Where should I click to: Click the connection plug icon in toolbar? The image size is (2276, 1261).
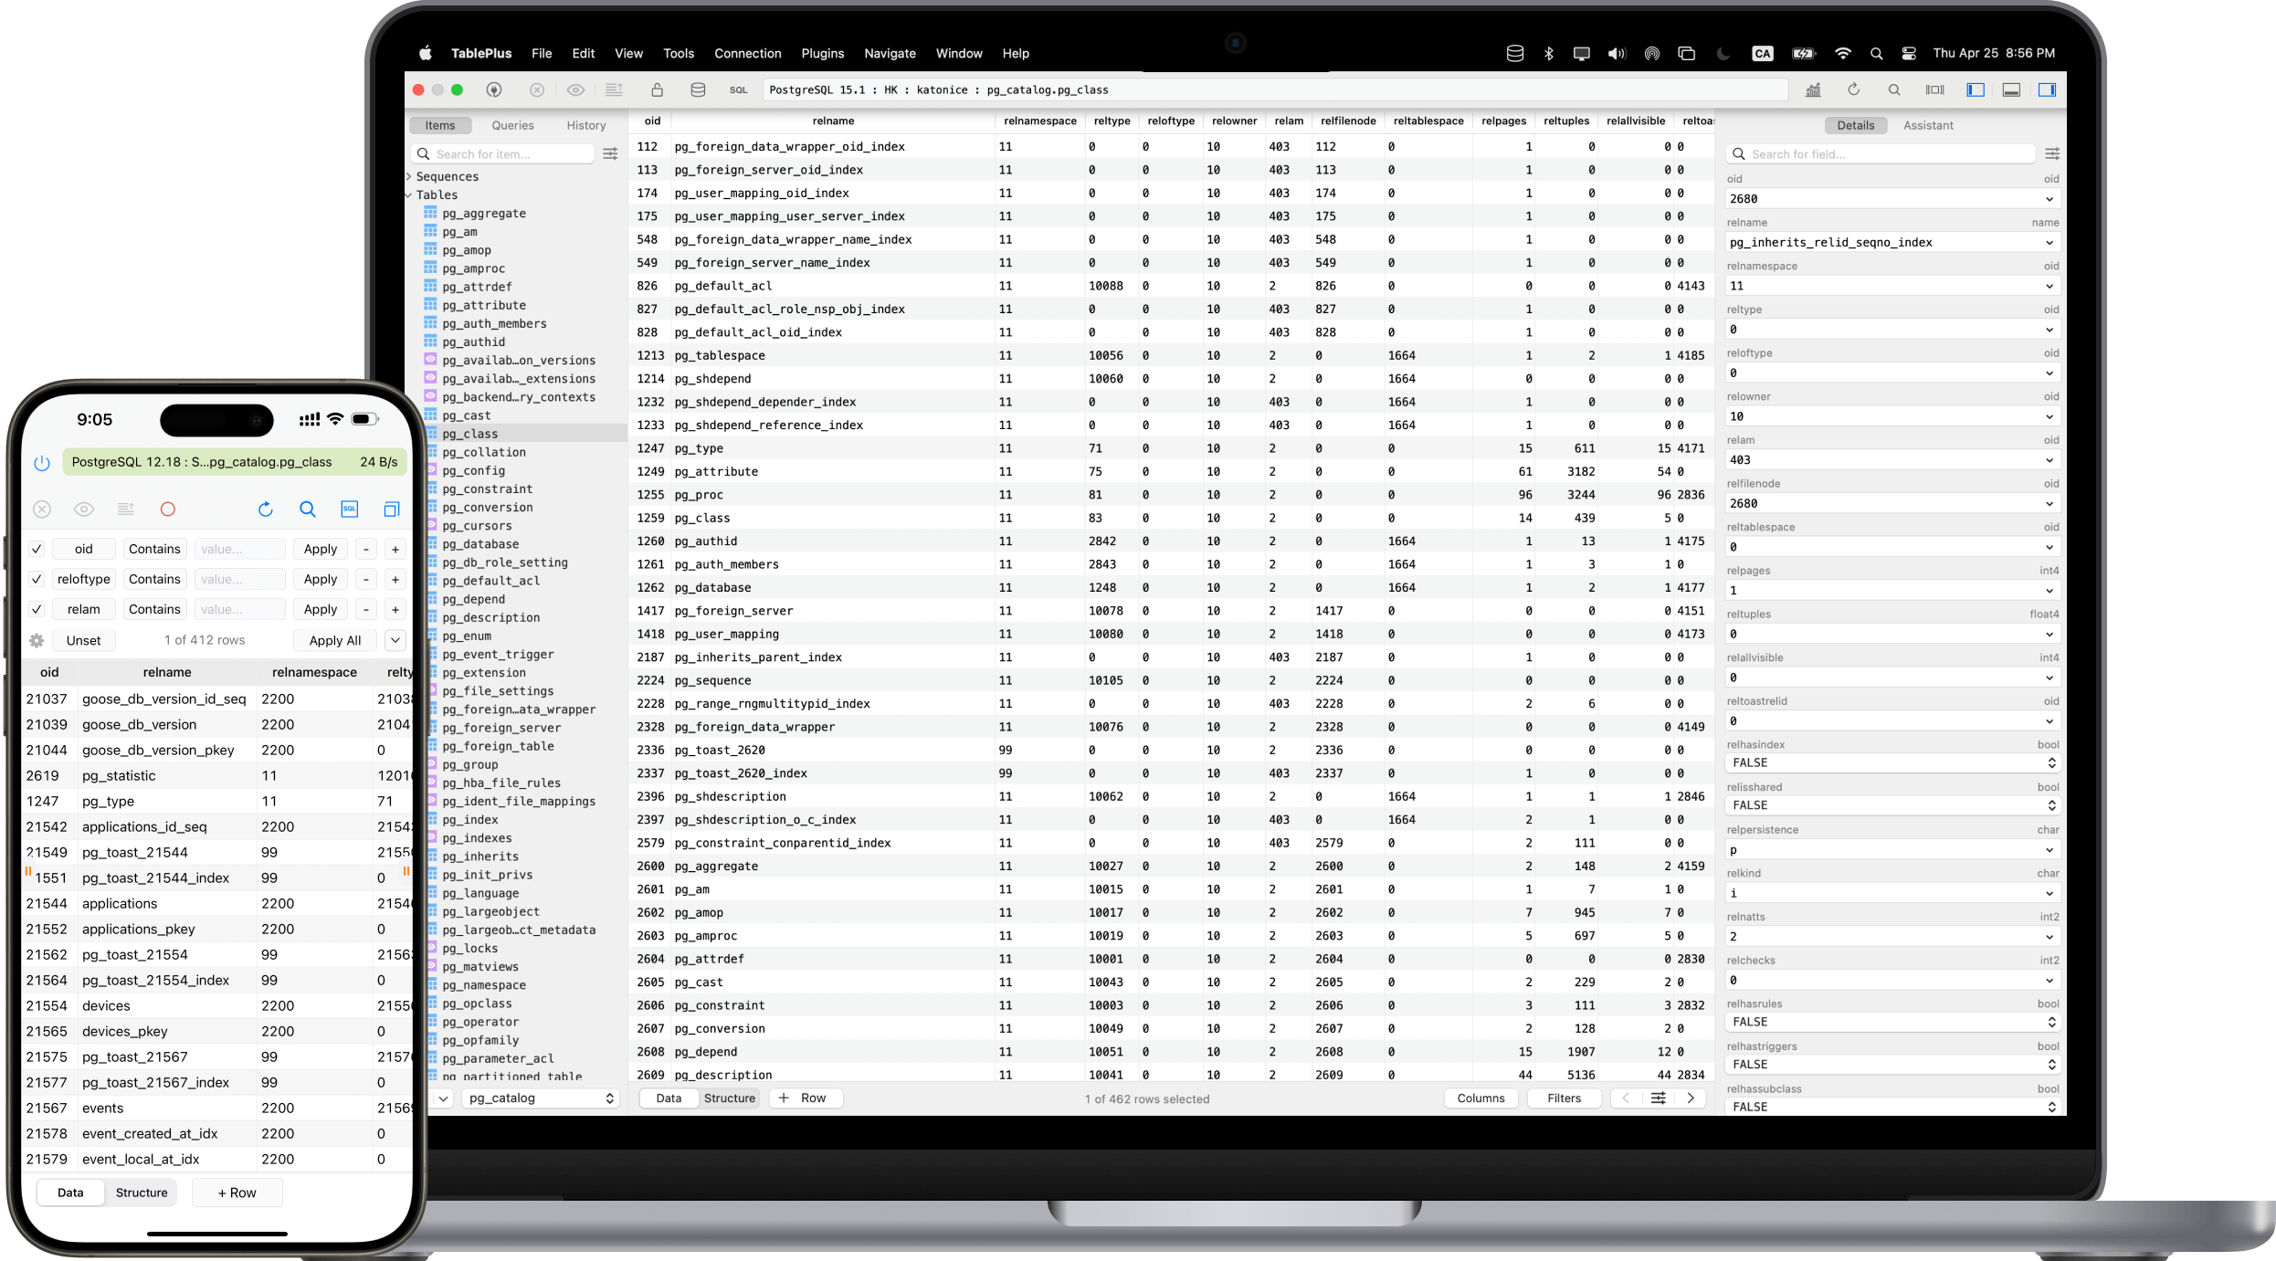[x=494, y=89]
